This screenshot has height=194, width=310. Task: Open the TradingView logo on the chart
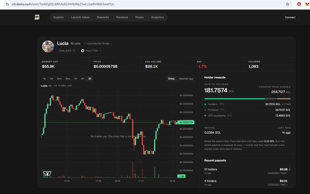pos(47,173)
